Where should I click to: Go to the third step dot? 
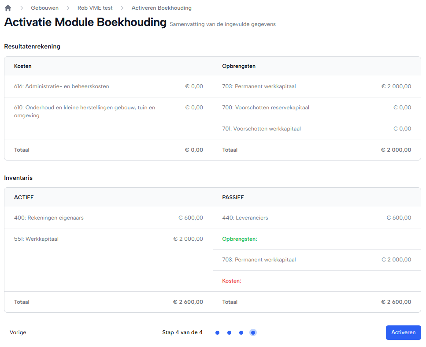coord(241,332)
